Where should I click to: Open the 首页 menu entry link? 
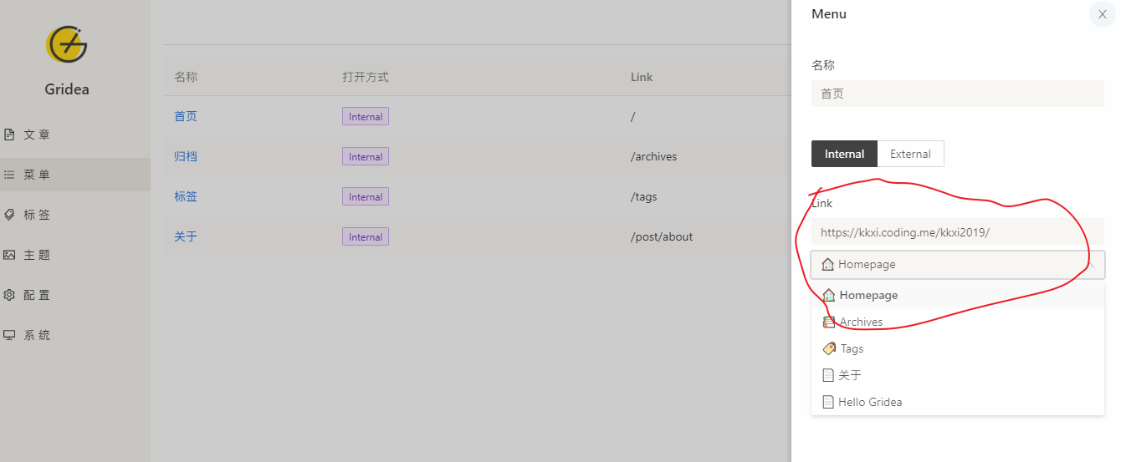[186, 116]
